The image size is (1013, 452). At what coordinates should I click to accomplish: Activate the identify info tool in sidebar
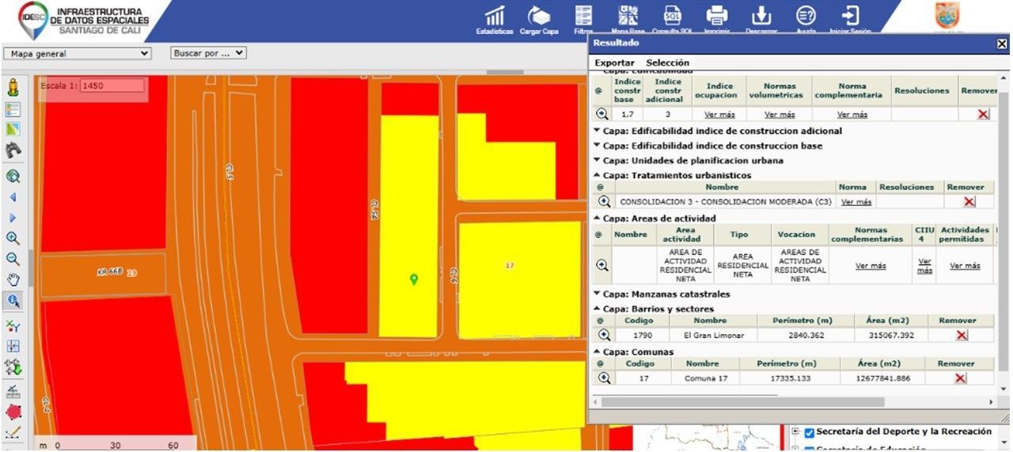click(13, 300)
